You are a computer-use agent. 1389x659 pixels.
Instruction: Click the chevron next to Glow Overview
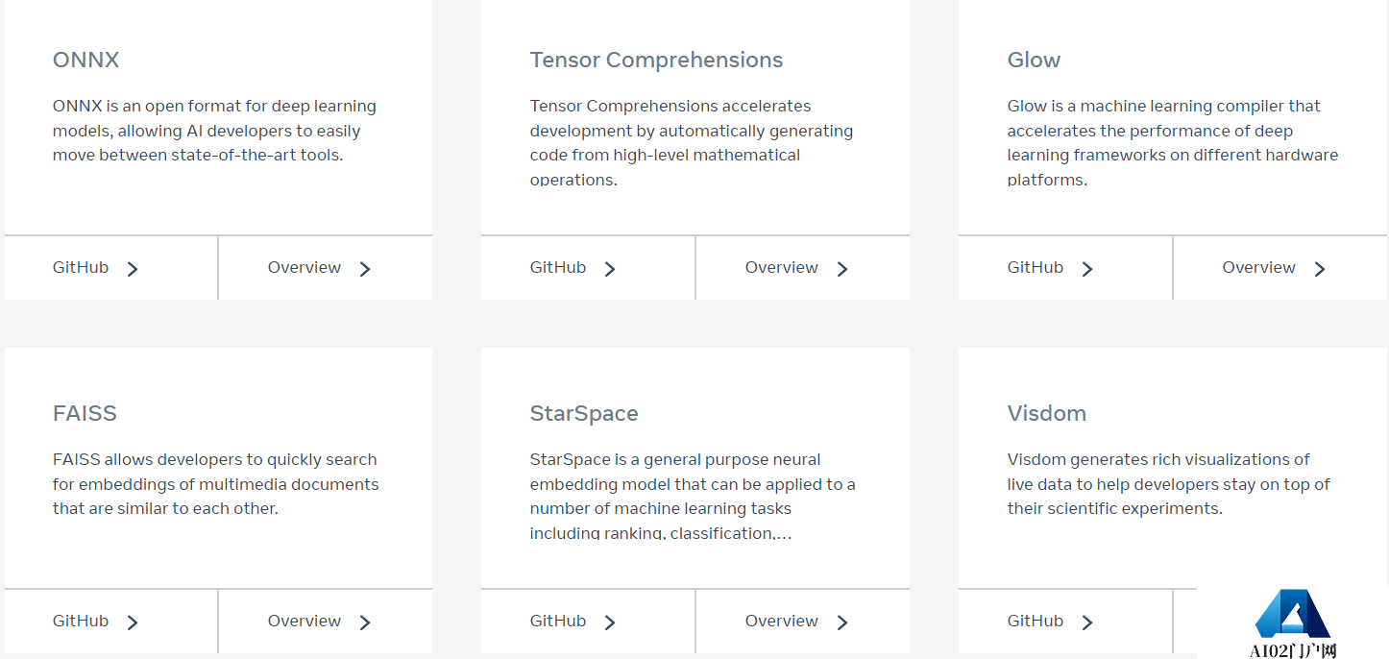[1320, 269]
